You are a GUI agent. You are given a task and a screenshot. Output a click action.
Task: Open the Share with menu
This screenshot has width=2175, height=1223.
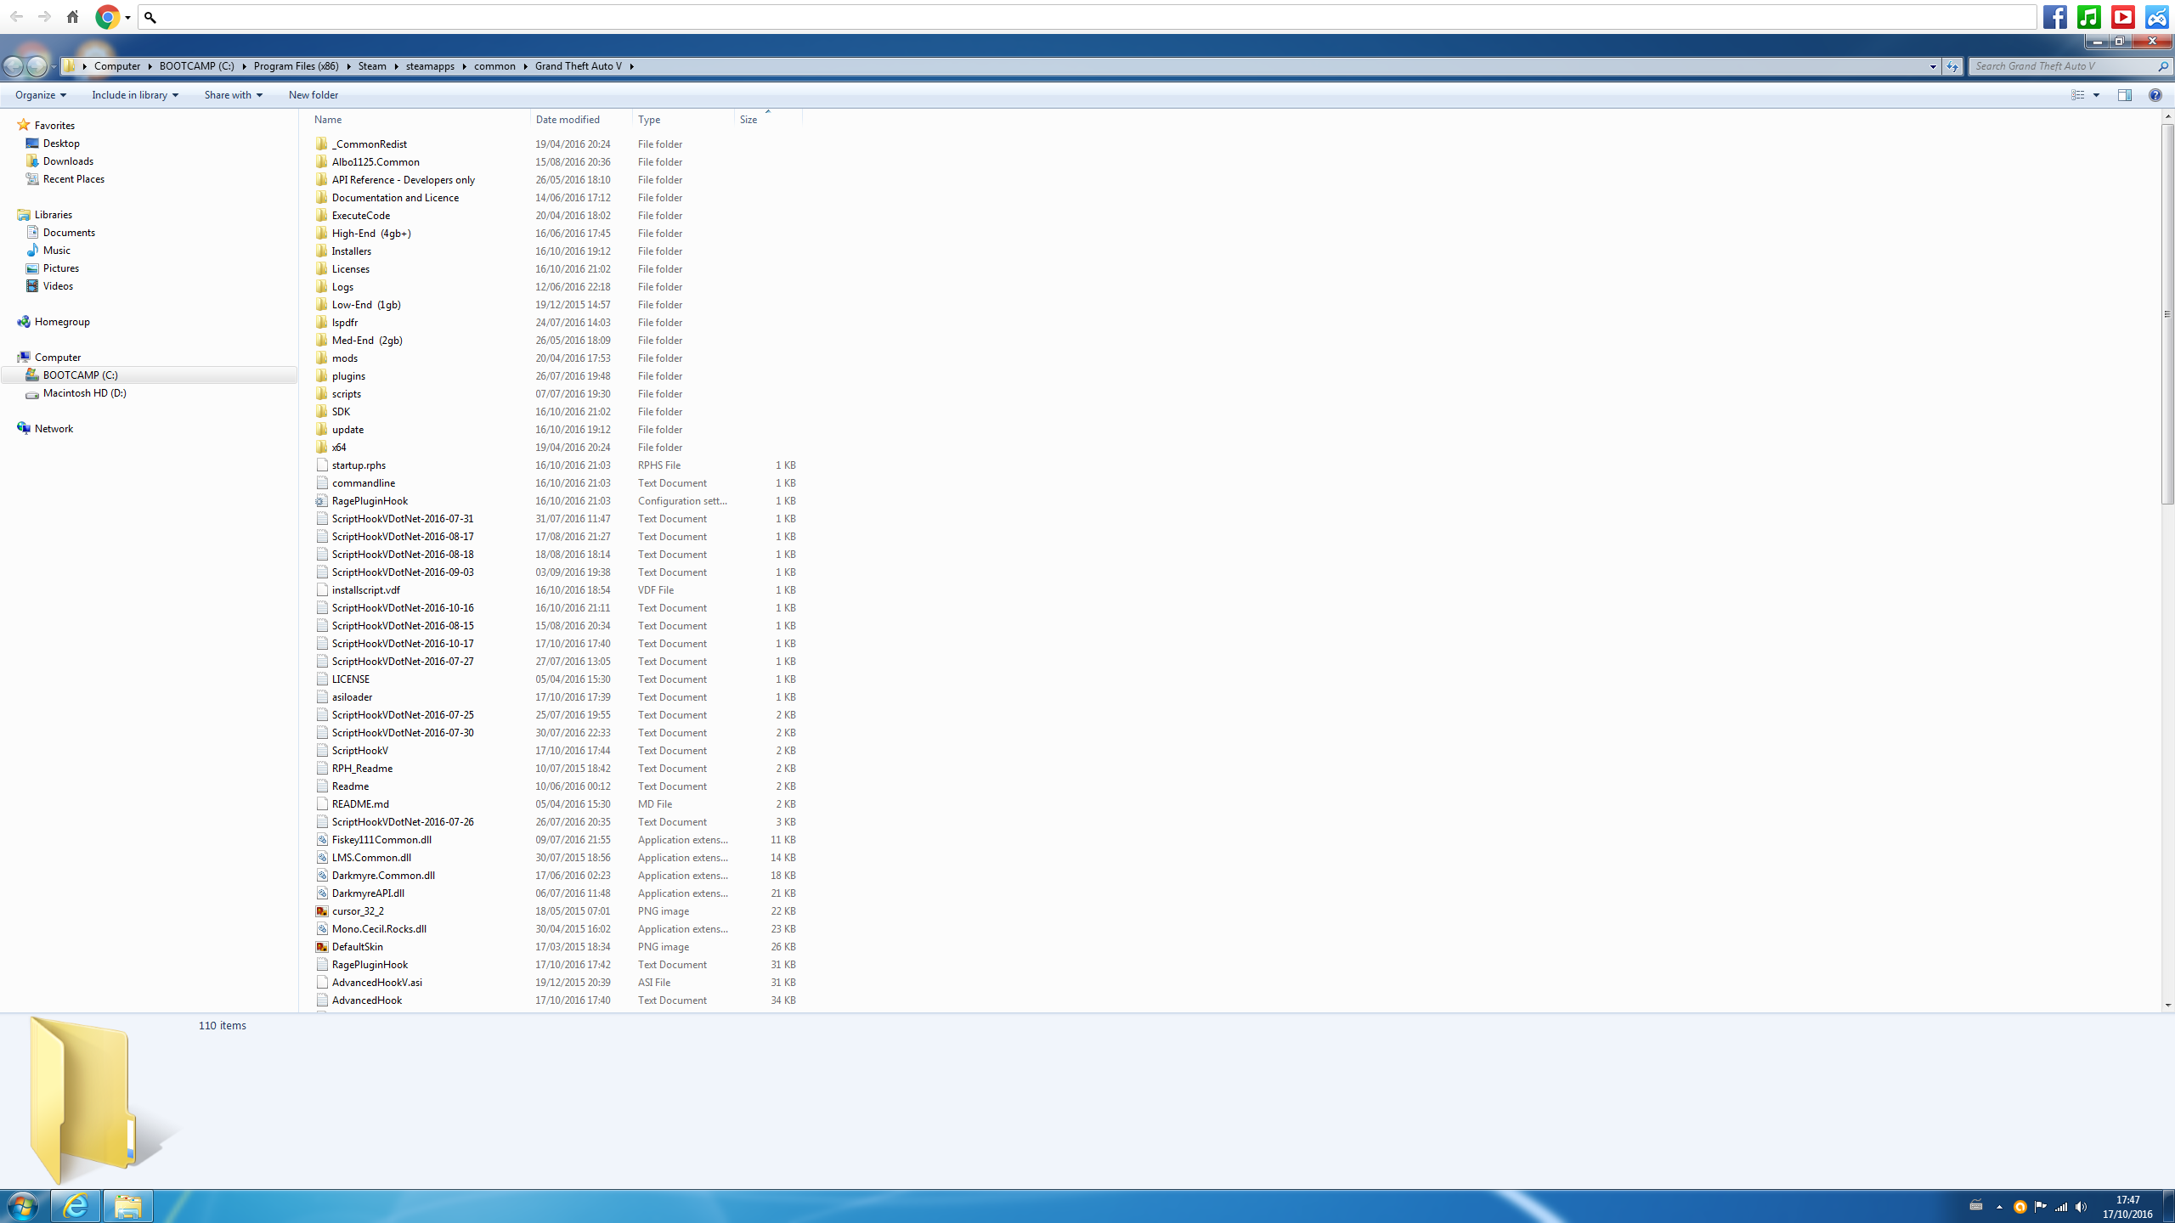pos(233,95)
